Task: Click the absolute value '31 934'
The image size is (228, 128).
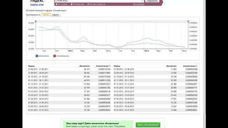Action: 87,84
